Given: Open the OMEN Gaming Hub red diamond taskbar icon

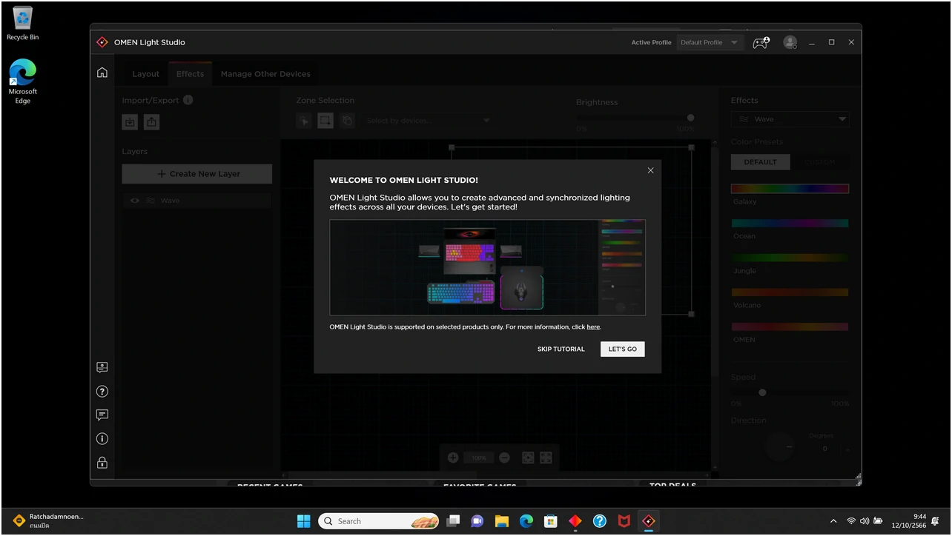Looking at the screenshot, I should tap(575, 520).
